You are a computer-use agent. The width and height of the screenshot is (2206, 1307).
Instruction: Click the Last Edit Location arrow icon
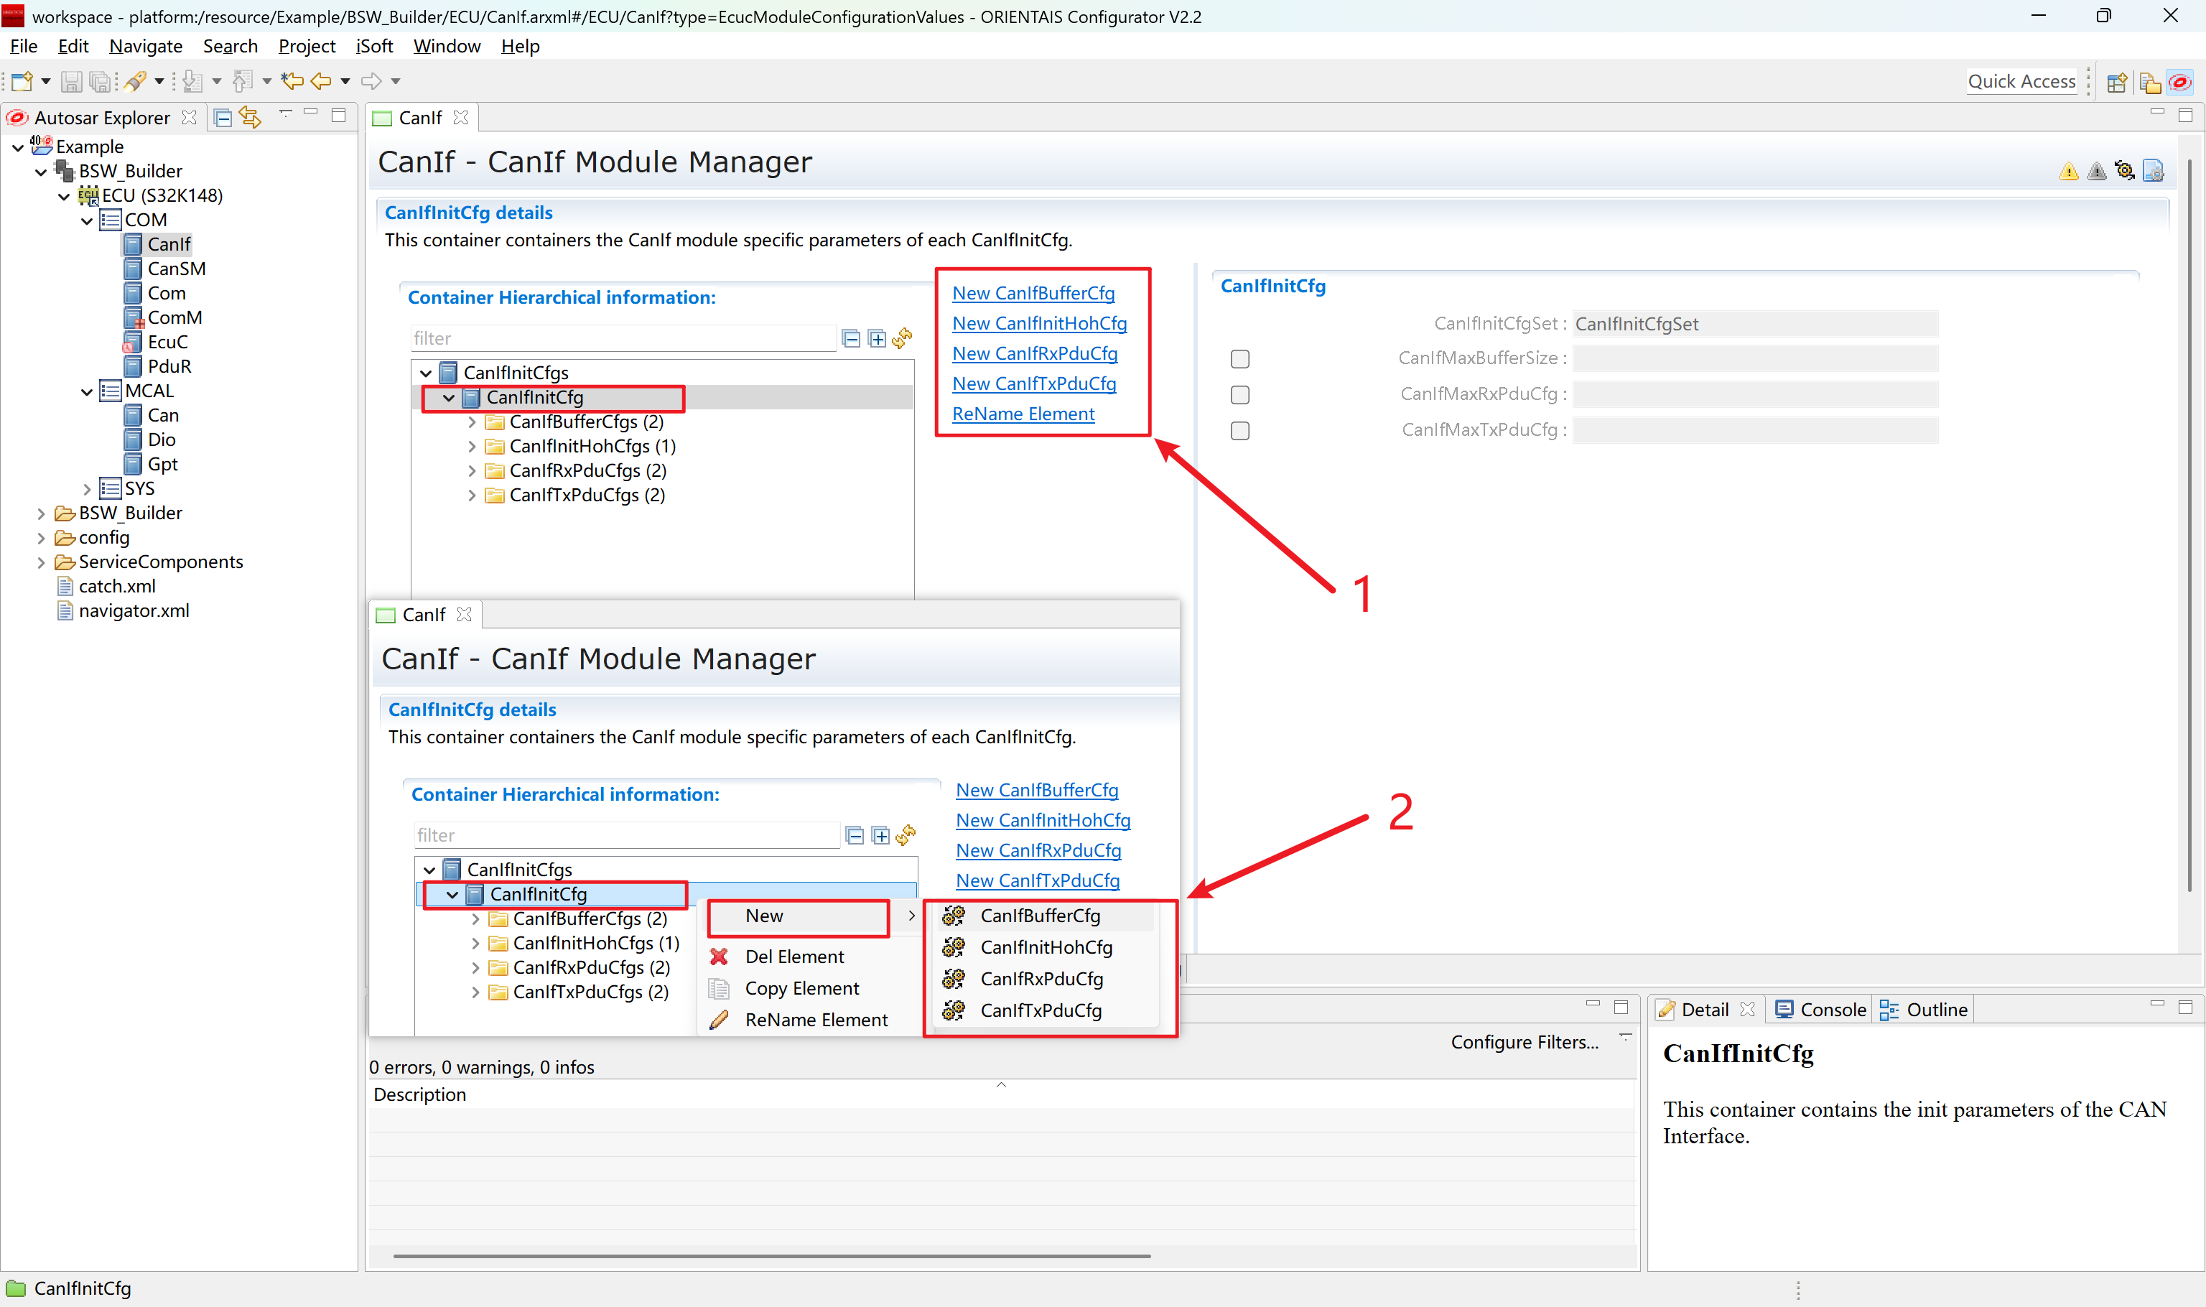(292, 81)
